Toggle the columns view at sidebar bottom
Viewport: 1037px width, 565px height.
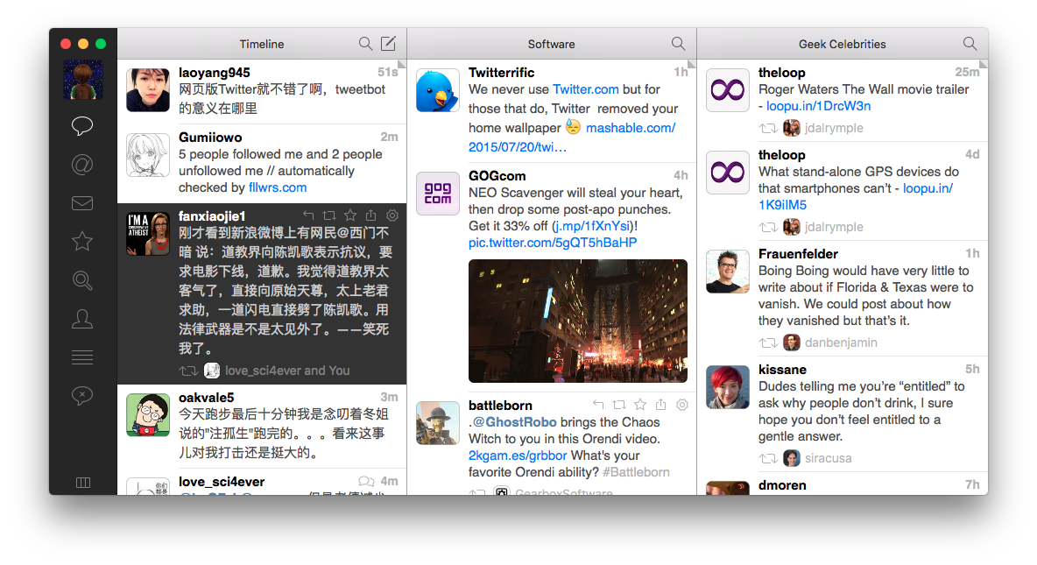(x=83, y=482)
